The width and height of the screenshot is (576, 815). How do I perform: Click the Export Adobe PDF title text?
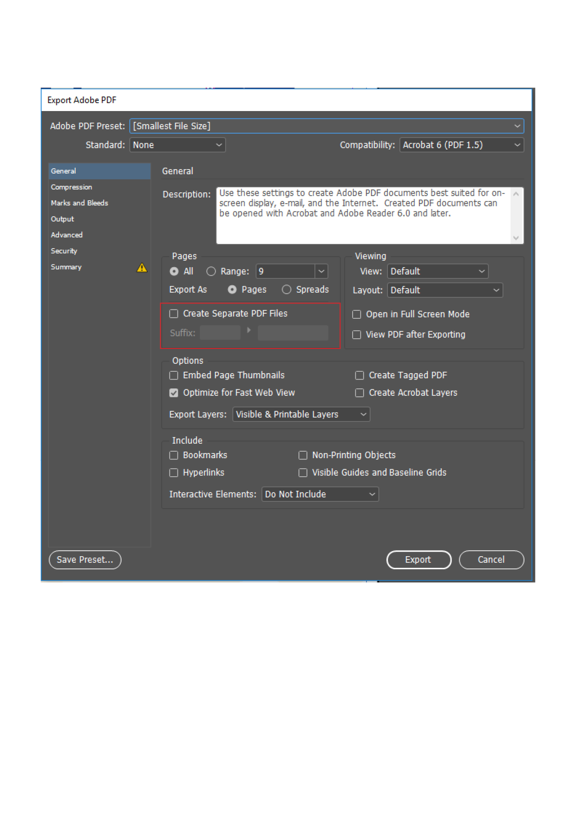click(x=82, y=100)
